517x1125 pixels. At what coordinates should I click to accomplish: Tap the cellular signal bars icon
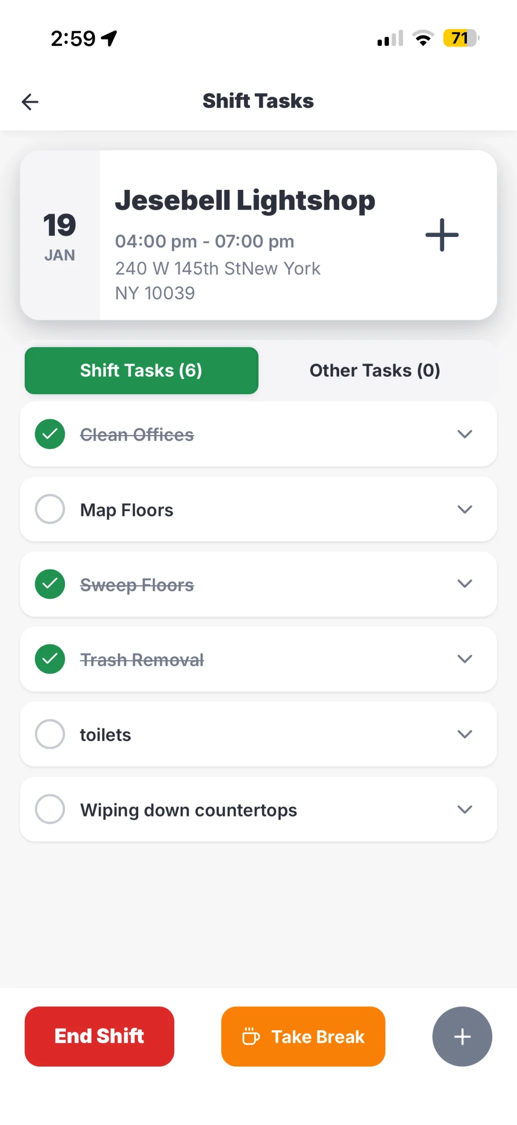(390, 38)
